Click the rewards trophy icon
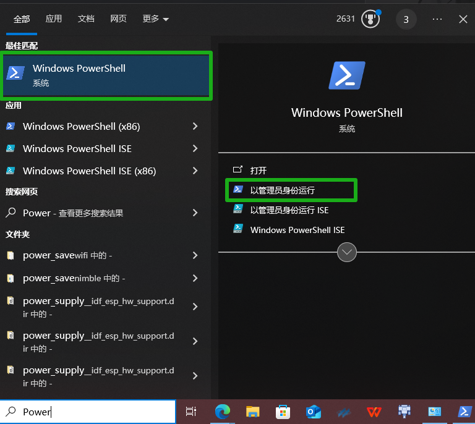 click(370, 19)
